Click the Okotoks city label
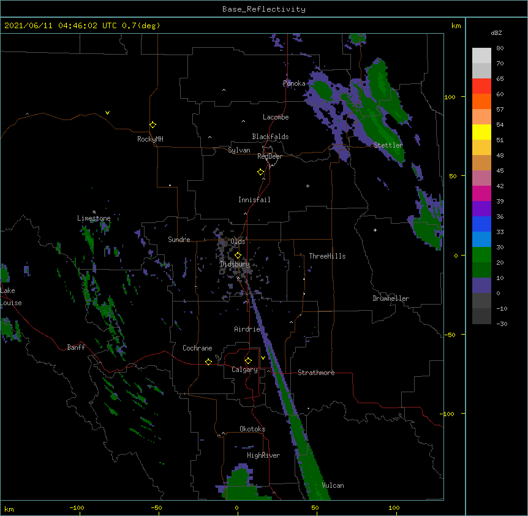The image size is (528, 516). 252,429
